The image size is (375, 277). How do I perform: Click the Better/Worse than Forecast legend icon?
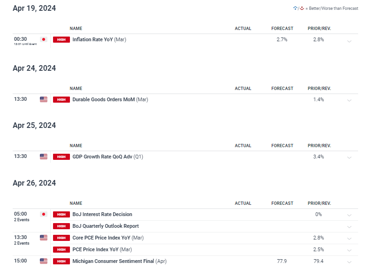298,8
